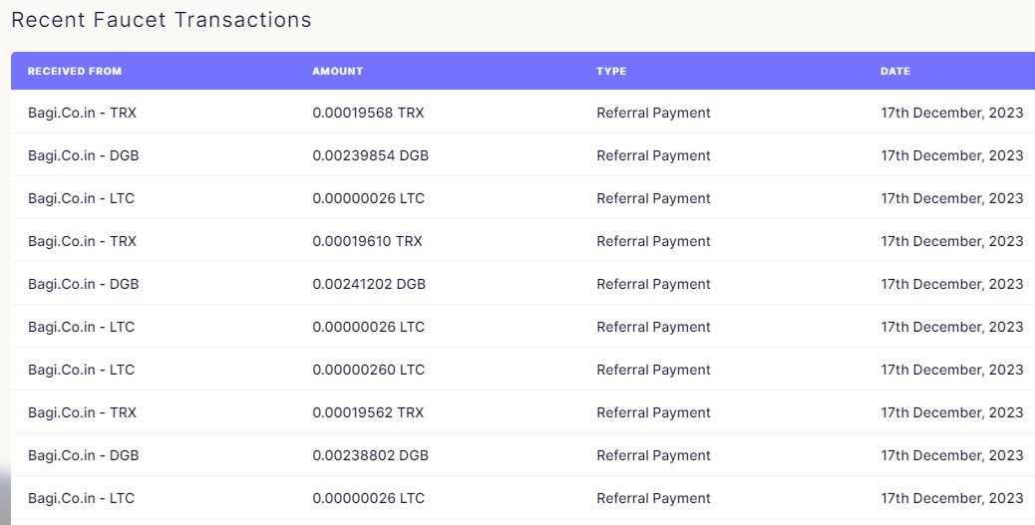This screenshot has width=1035, height=525.
Task: Select the 0.00238802 DGB amount cell
Action: (x=370, y=455)
